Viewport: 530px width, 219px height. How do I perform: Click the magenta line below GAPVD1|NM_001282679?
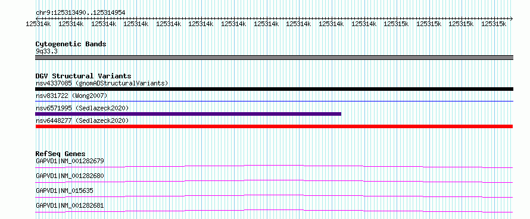point(274,166)
